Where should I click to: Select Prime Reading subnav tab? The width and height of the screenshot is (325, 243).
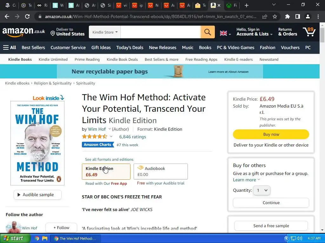(x=87, y=59)
